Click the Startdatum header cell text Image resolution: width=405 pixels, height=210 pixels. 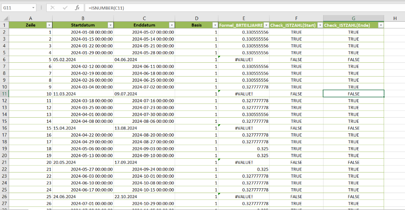(x=83, y=25)
